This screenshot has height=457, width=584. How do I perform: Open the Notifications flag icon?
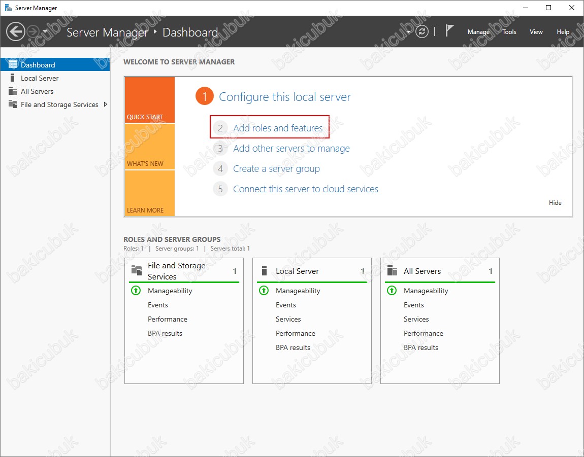(x=449, y=31)
